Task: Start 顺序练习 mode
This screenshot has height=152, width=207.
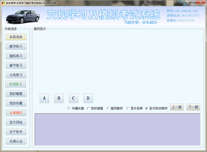Action: pos(16,46)
